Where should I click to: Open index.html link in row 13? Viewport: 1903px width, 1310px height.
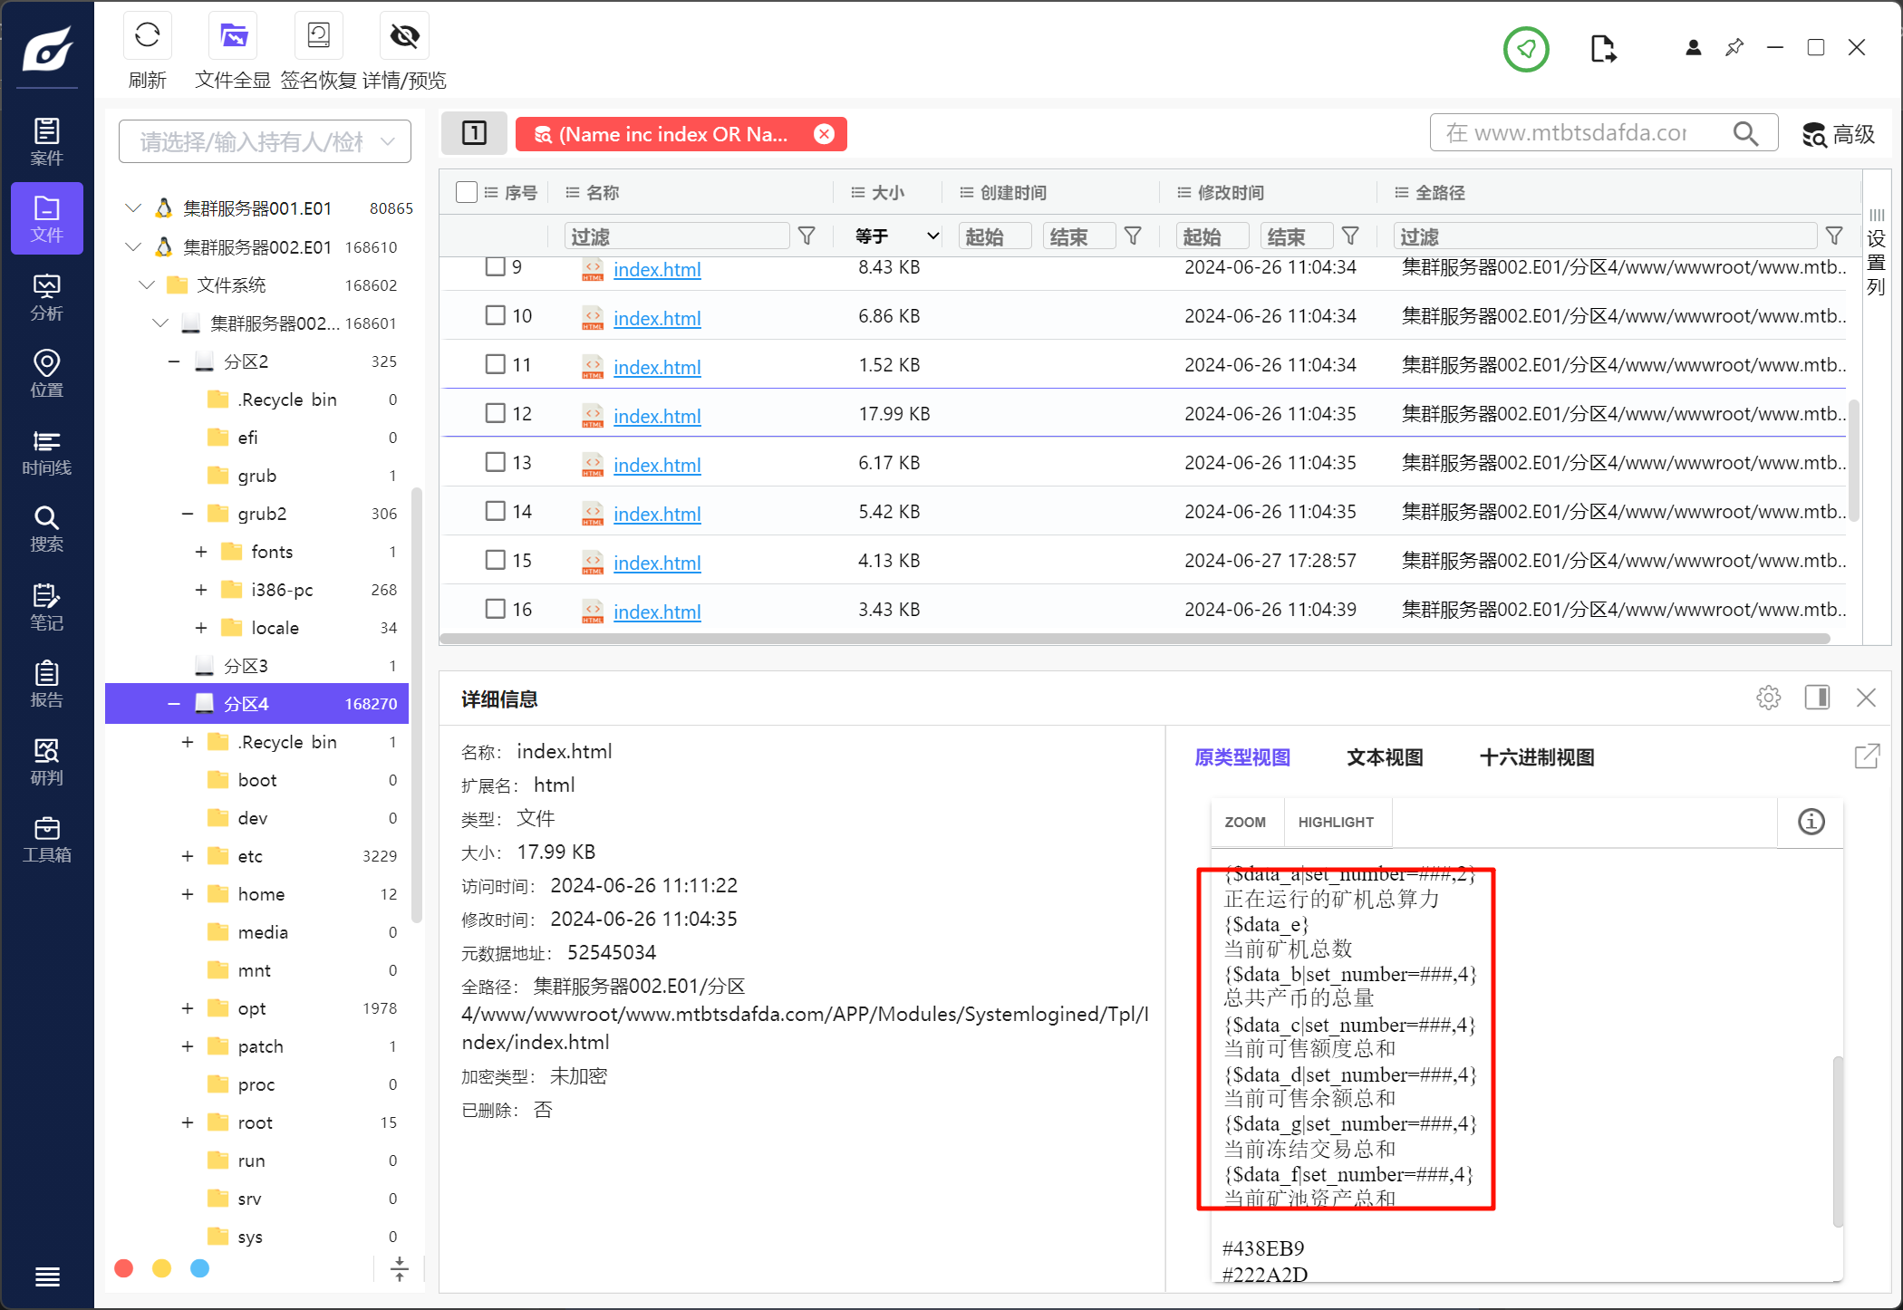657,465
